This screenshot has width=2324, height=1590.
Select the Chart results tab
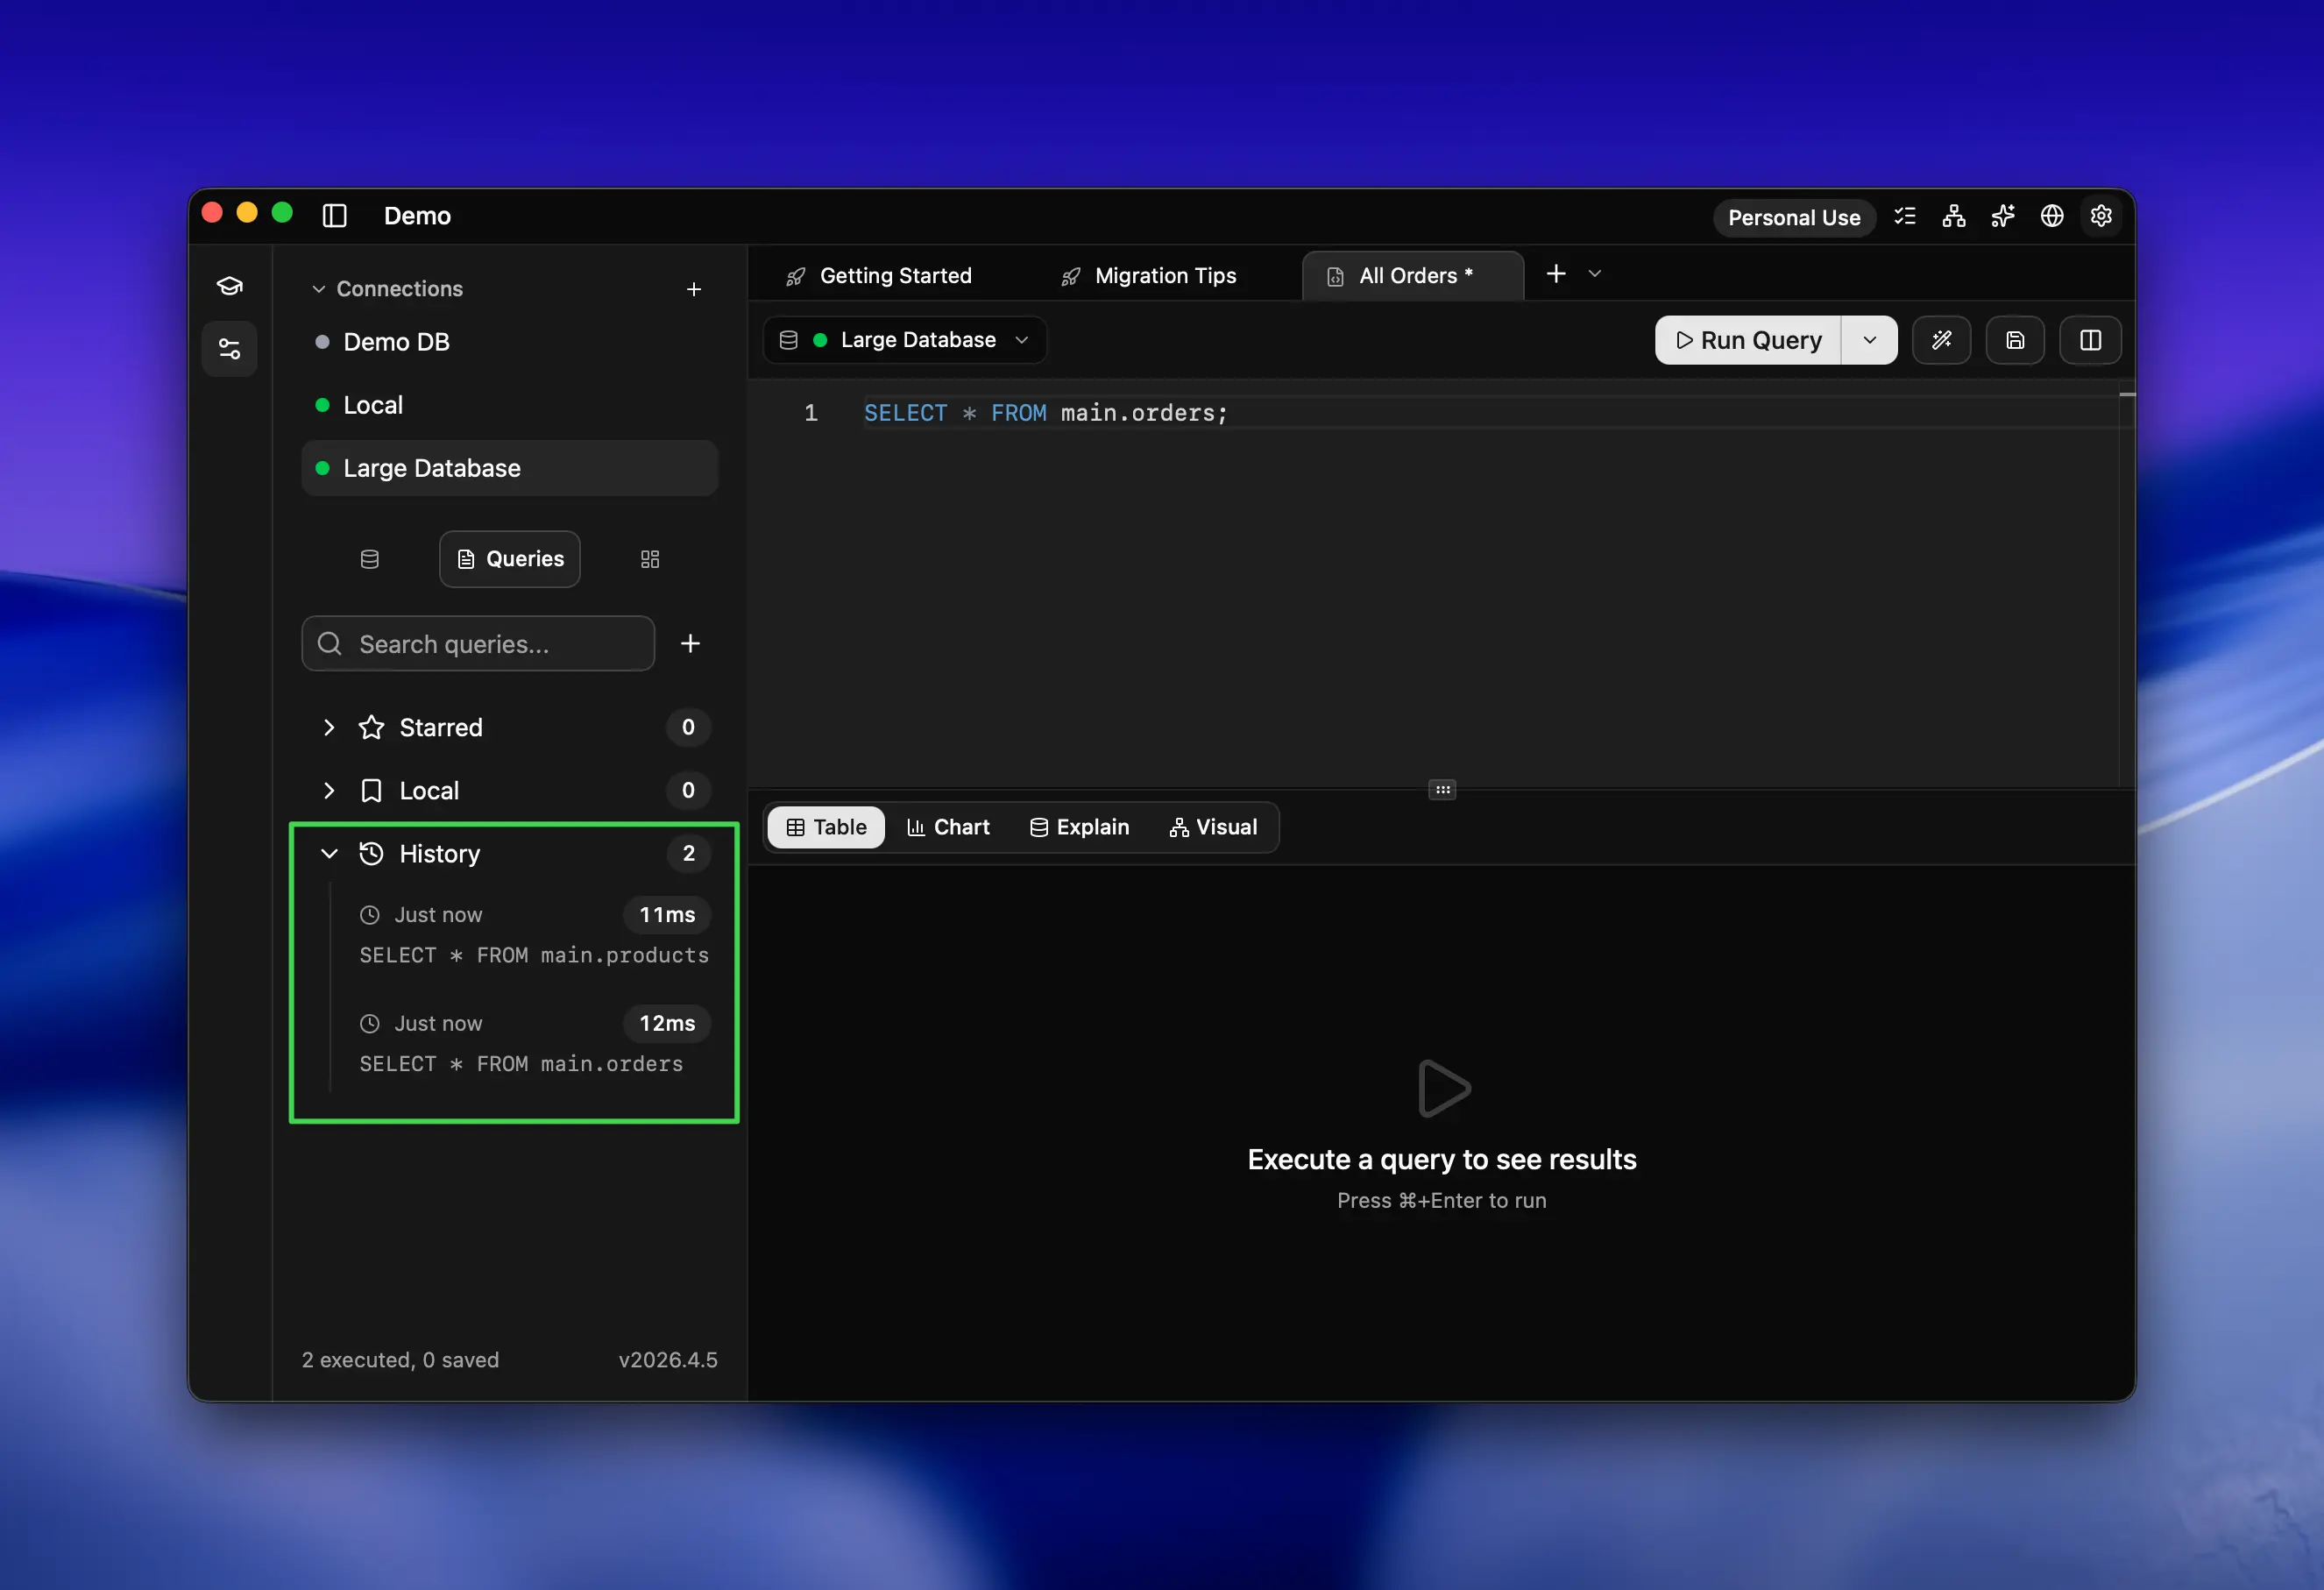[948, 827]
